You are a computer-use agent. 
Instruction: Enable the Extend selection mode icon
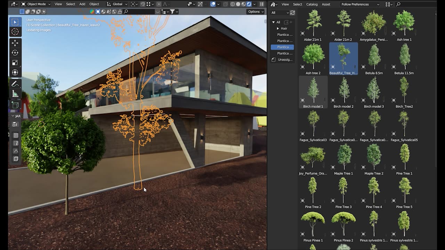pyautogui.click(x=27, y=11)
